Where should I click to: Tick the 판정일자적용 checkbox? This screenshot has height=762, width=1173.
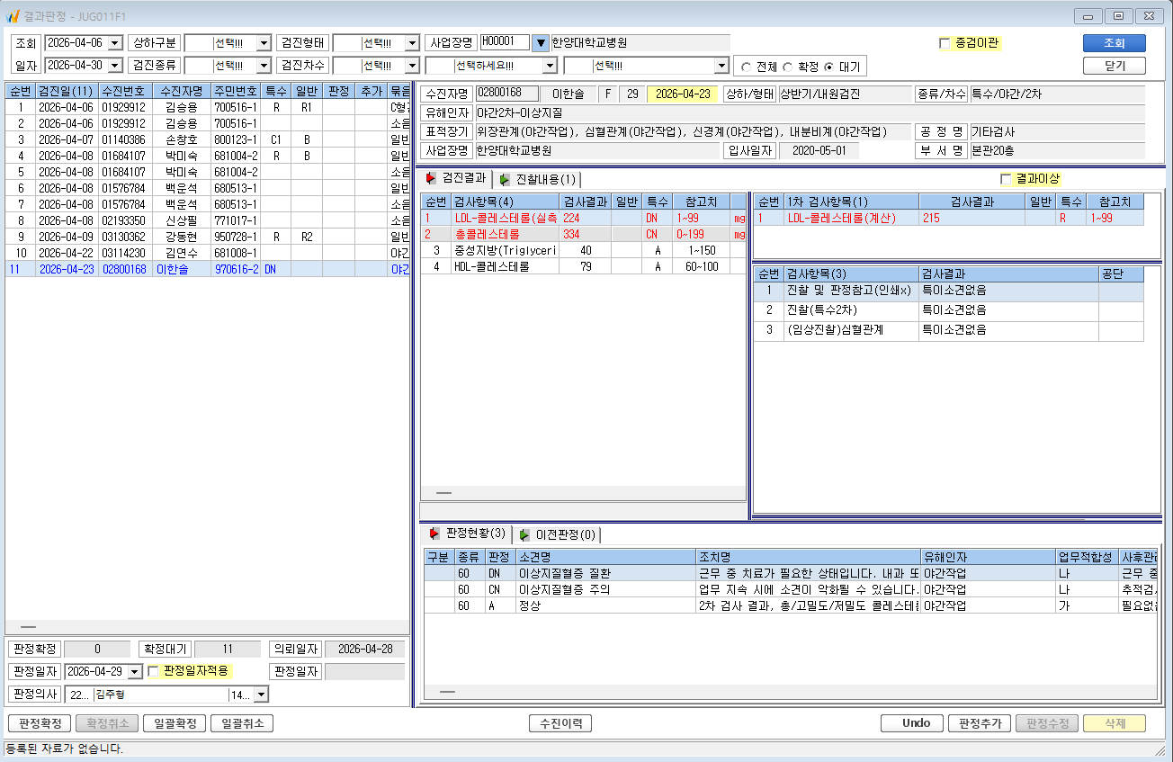[x=153, y=670]
